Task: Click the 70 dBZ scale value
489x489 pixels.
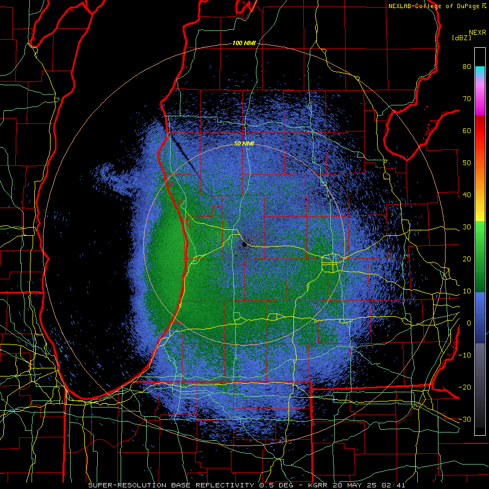Action: (467, 99)
